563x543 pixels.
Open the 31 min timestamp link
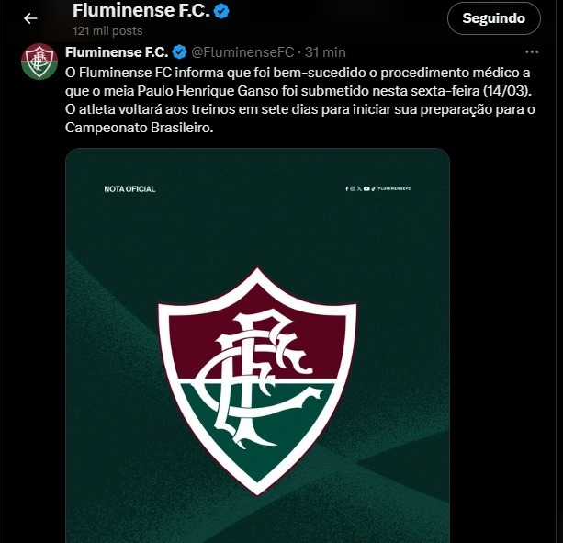coord(325,52)
